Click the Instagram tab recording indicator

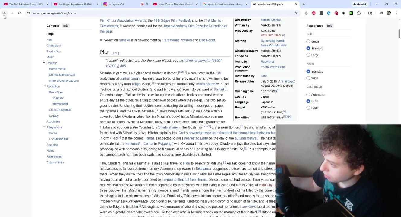click(142, 4)
